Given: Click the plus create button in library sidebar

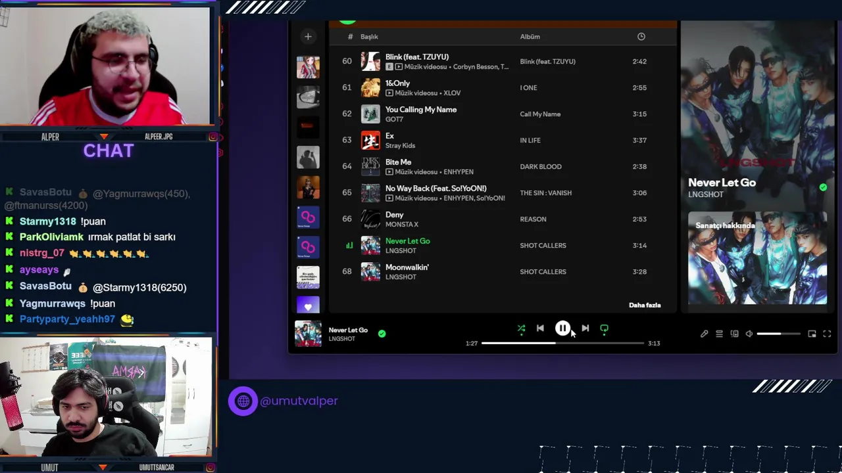Looking at the screenshot, I should [x=308, y=37].
